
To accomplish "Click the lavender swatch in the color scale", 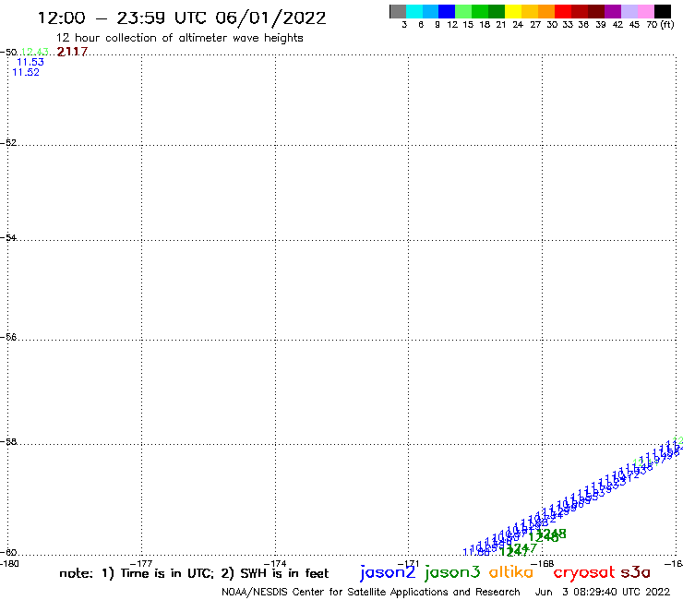I will [x=629, y=11].
